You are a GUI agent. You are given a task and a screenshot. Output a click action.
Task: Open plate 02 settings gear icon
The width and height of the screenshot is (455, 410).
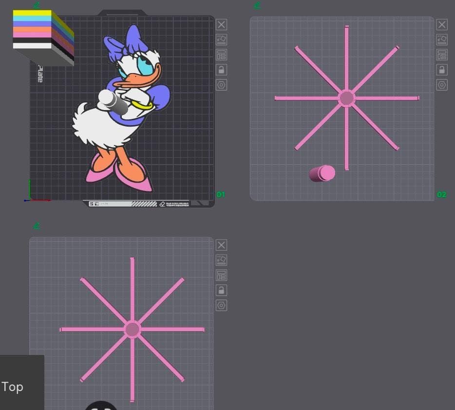[442, 85]
